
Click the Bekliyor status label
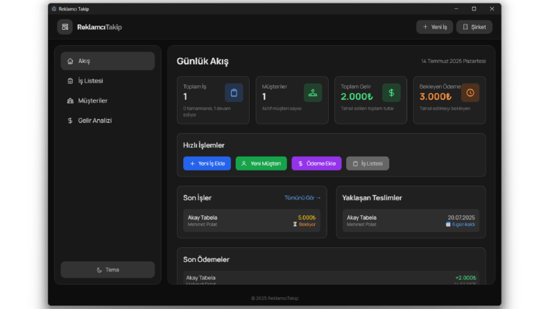tap(307, 224)
